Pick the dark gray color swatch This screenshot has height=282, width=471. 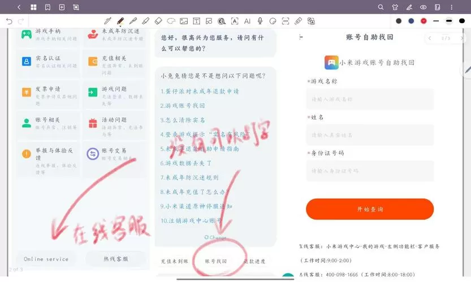tap(399, 21)
